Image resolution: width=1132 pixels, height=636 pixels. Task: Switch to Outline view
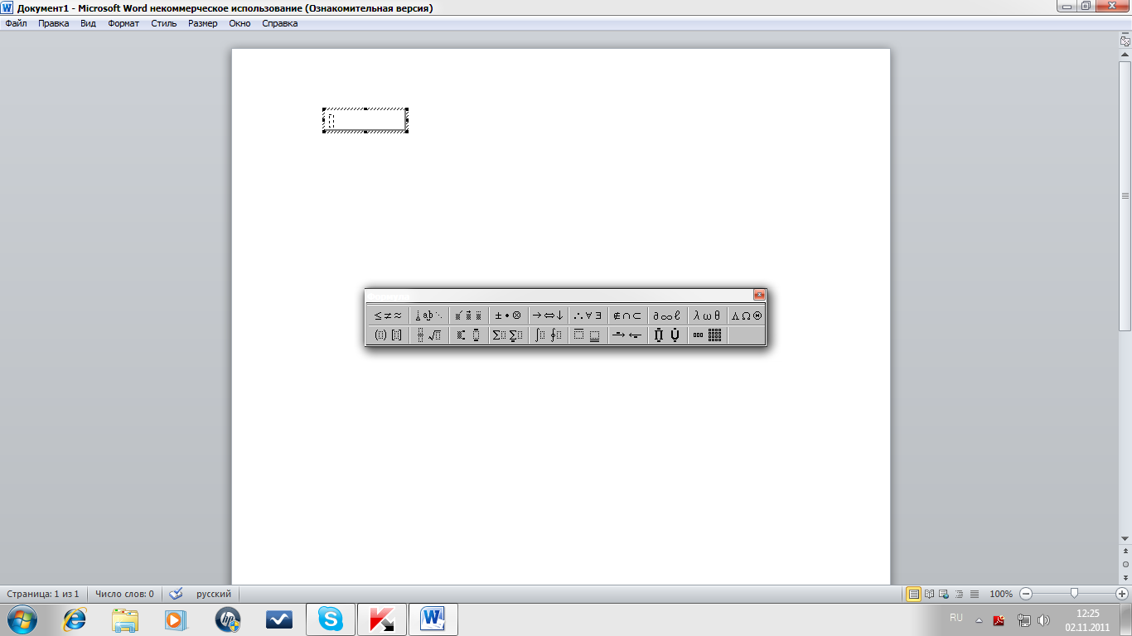coord(960,594)
